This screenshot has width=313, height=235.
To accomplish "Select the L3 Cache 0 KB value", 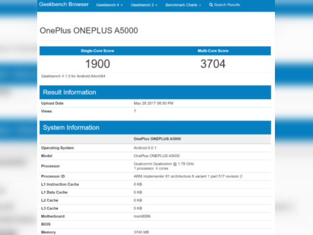I will pos(138,208).
